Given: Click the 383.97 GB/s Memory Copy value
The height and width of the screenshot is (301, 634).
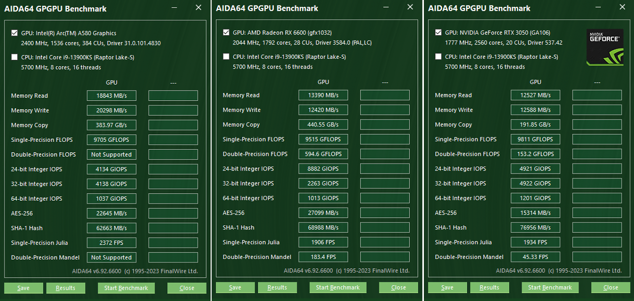Looking at the screenshot, I should [x=111, y=125].
